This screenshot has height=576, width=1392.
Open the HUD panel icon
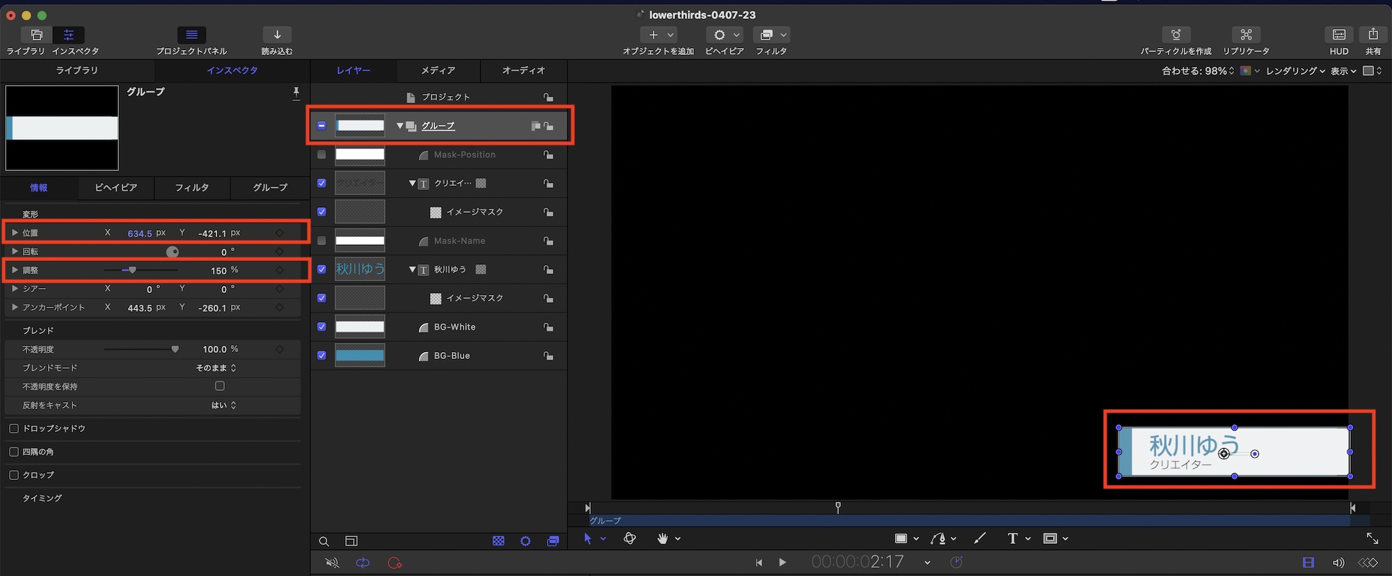[x=1338, y=35]
